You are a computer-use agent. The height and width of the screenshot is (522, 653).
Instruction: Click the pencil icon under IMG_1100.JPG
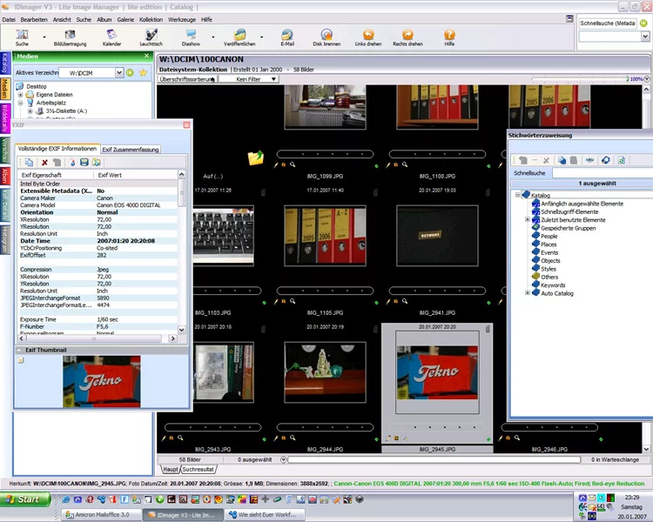(x=388, y=164)
